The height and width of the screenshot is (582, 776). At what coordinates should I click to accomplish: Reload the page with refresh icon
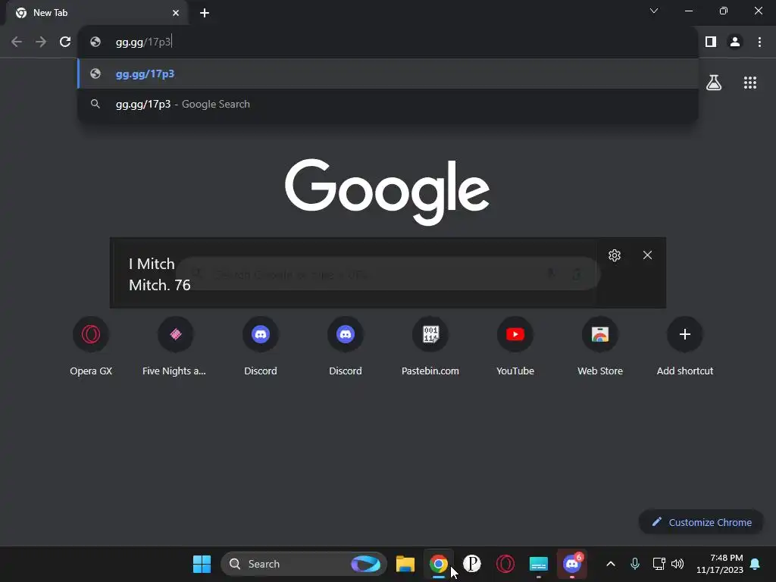tap(65, 42)
